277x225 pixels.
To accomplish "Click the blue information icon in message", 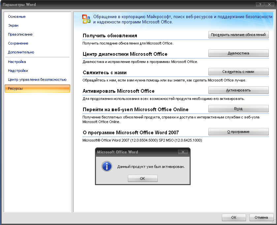I will click(x=107, y=166).
